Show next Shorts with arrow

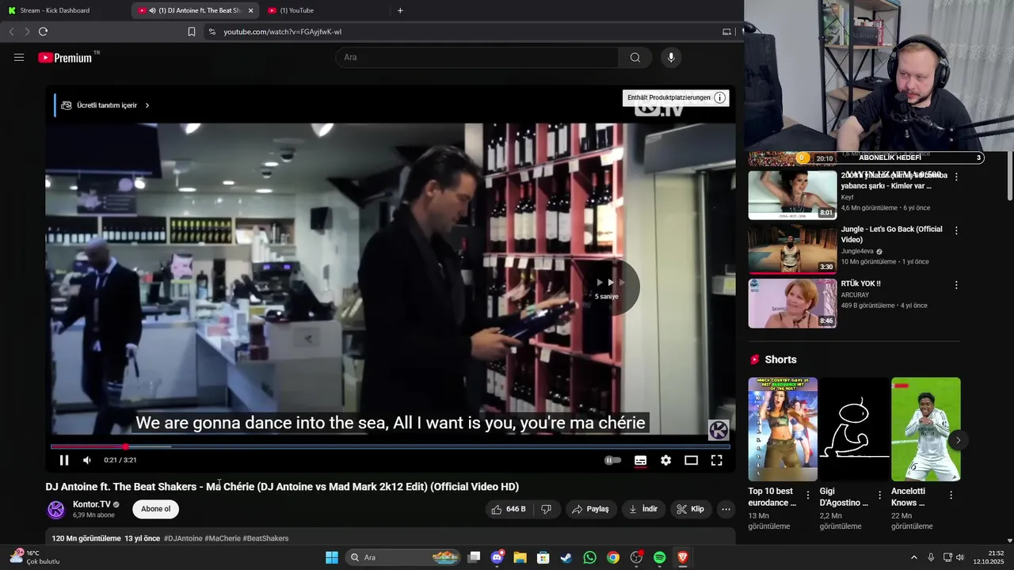[958, 440]
